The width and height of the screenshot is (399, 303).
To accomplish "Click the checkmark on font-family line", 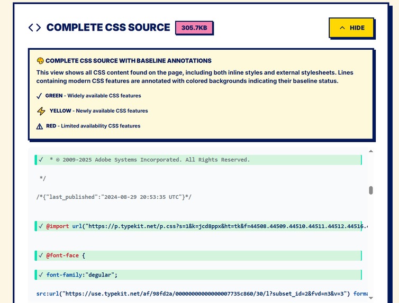I will [41, 275].
